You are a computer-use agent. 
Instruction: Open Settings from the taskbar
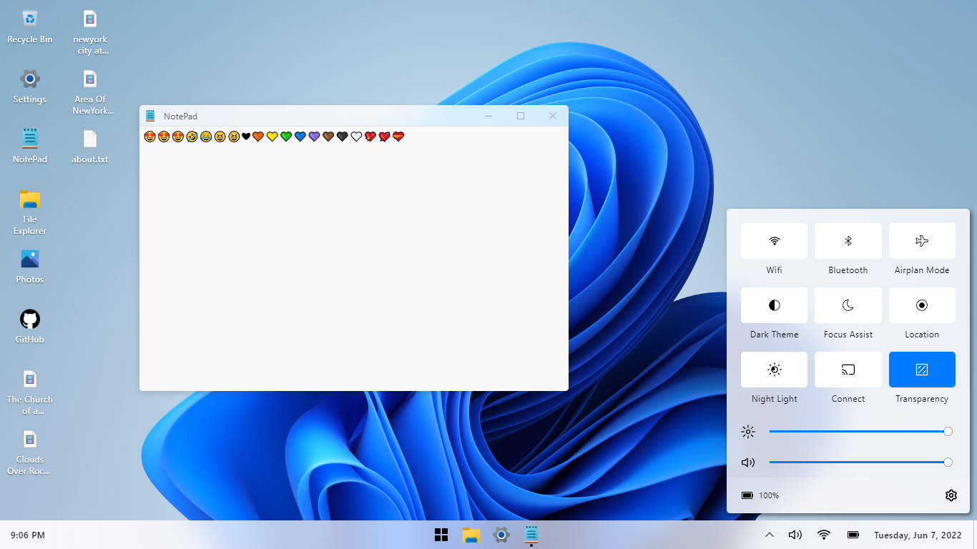click(501, 535)
